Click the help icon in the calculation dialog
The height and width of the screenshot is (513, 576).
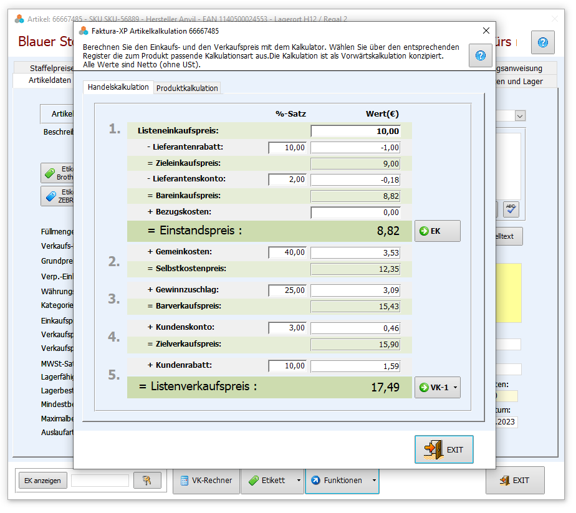(480, 55)
